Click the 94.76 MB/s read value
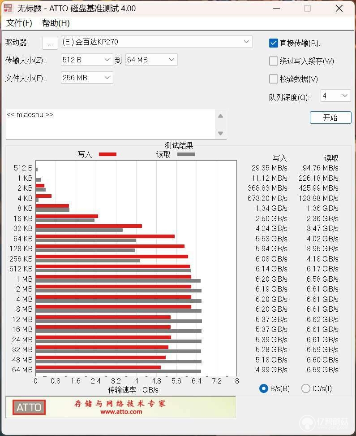Viewport: 356px width, 436px height. click(x=321, y=168)
